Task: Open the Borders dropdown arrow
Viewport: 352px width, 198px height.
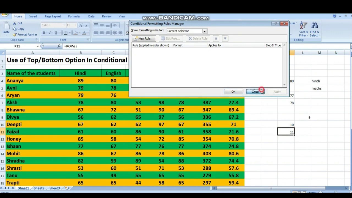Action: 70,33
